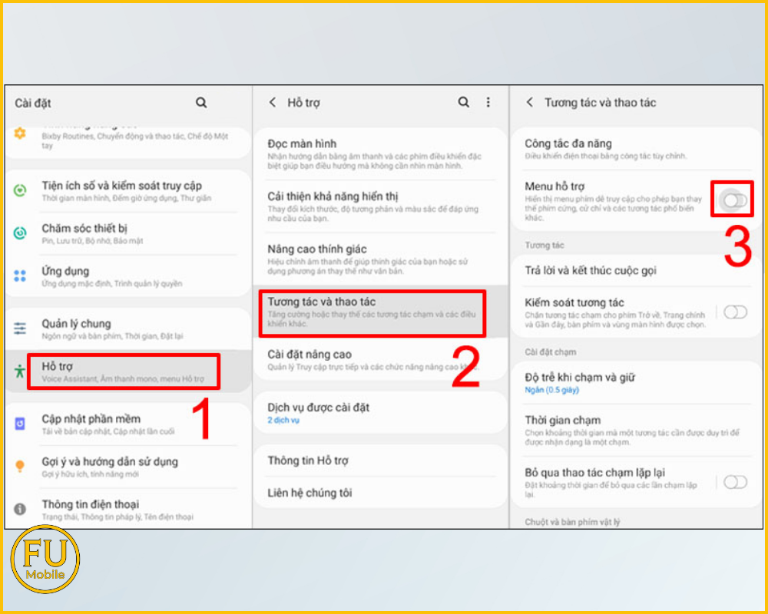Click the green Hỗ trợ accessibility icon
This screenshot has width=768, height=614.
[x=20, y=371]
